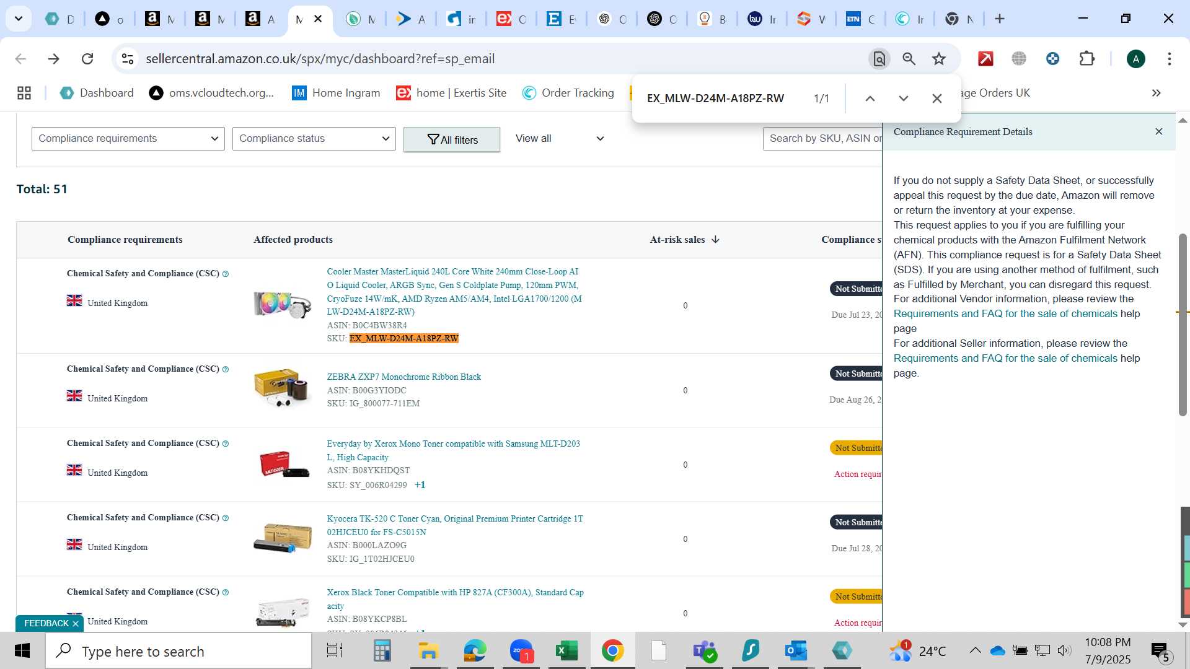Close the Compliance Requirement Details panel
This screenshot has height=669, width=1190.
click(1159, 131)
